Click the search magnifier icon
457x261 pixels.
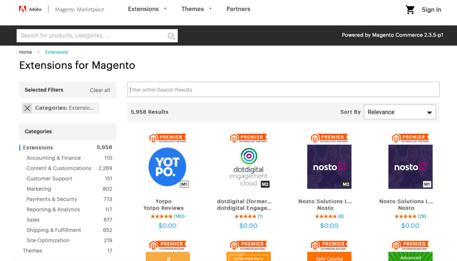[171, 36]
